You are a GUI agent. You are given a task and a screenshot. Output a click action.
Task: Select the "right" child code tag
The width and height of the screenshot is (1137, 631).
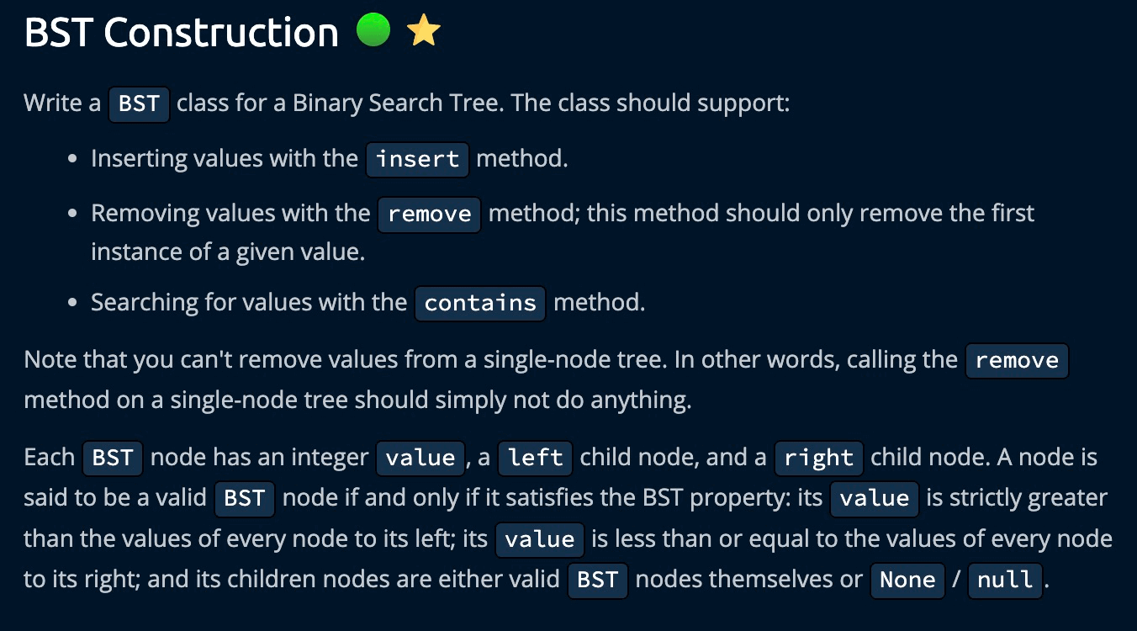(x=818, y=459)
